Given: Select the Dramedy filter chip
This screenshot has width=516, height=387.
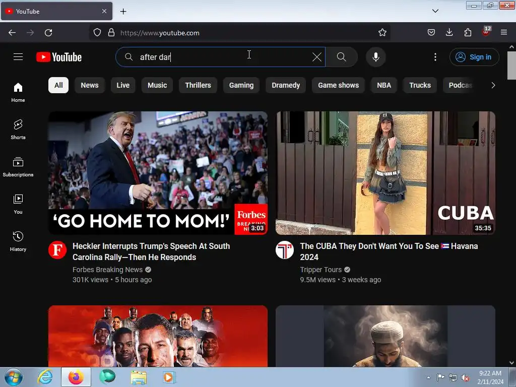Looking at the screenshot, I should click(x=286, y=85).
